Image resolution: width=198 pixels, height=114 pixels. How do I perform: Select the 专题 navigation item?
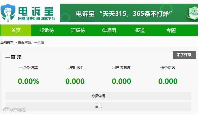point(171,30)
